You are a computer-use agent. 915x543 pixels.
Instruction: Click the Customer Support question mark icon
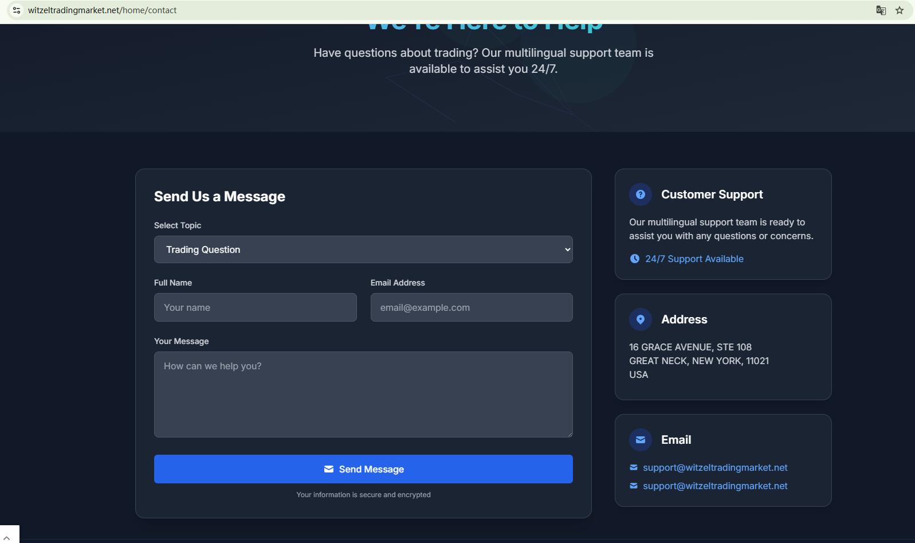tap(640, 194)
